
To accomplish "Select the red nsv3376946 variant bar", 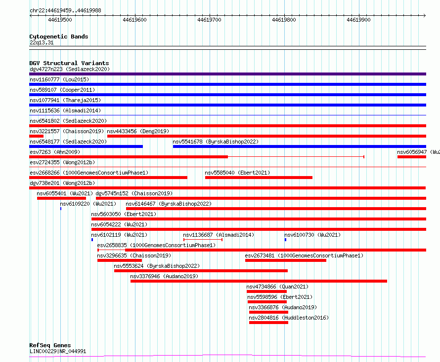I will coord(259,281).
